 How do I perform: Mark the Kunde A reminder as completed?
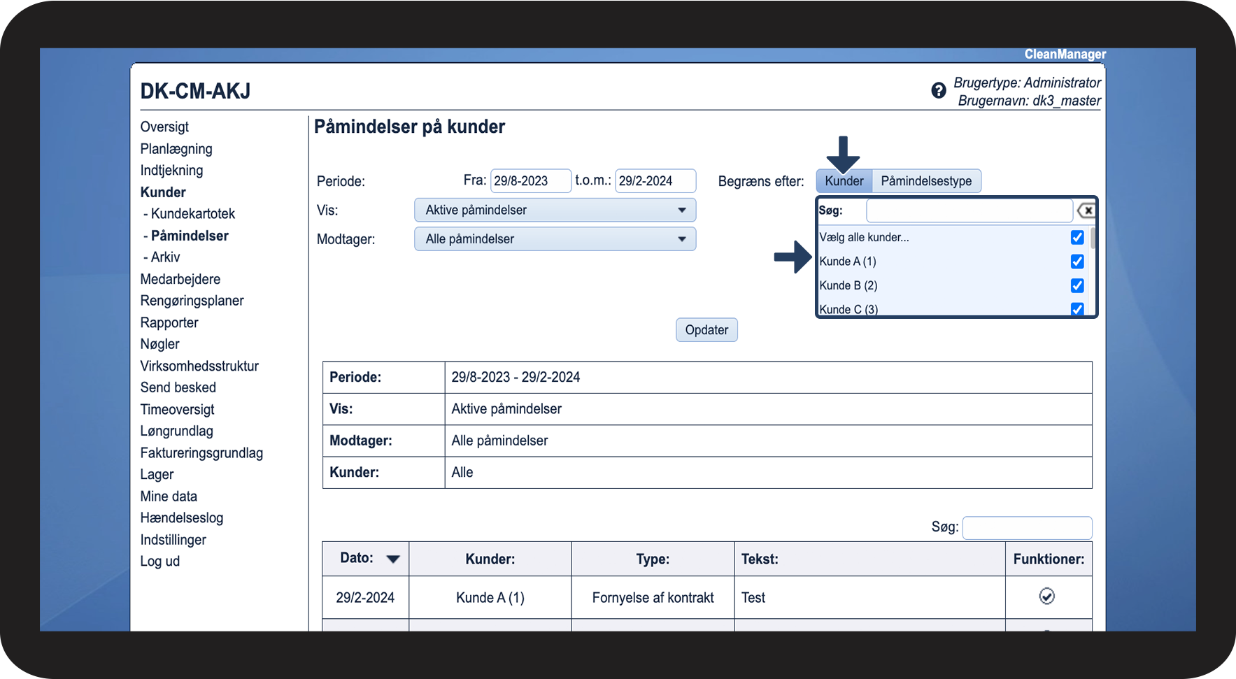click(x=1046, y=596)
